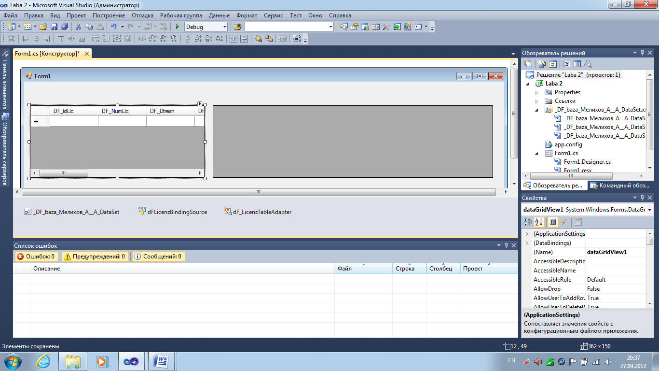Screen dimensions: 659x371
Task: Open the Toolbox hammer-and-wrench icon
Action: coord(386,27)
